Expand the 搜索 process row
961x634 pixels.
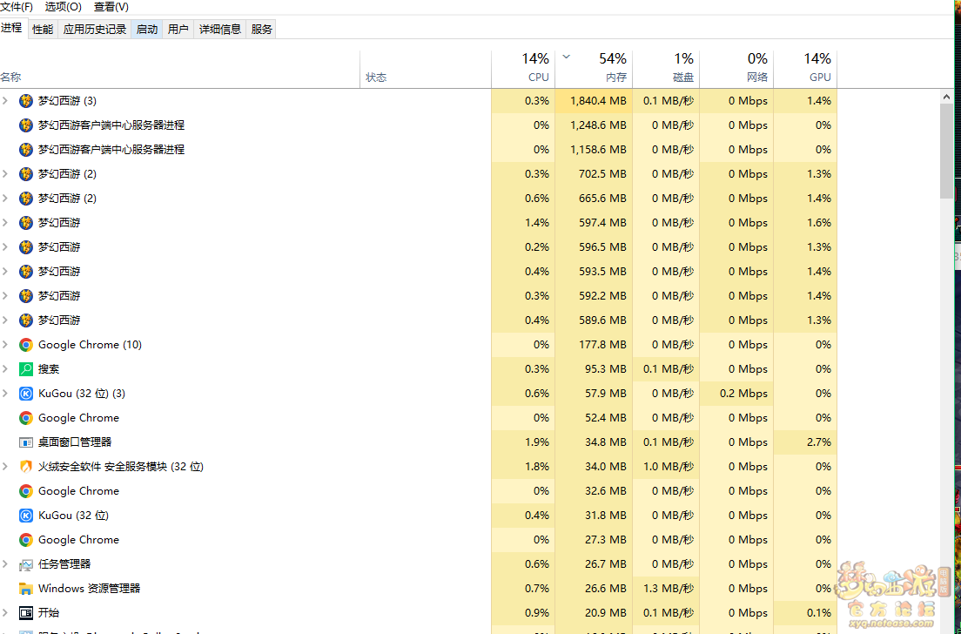coord(5,369)
